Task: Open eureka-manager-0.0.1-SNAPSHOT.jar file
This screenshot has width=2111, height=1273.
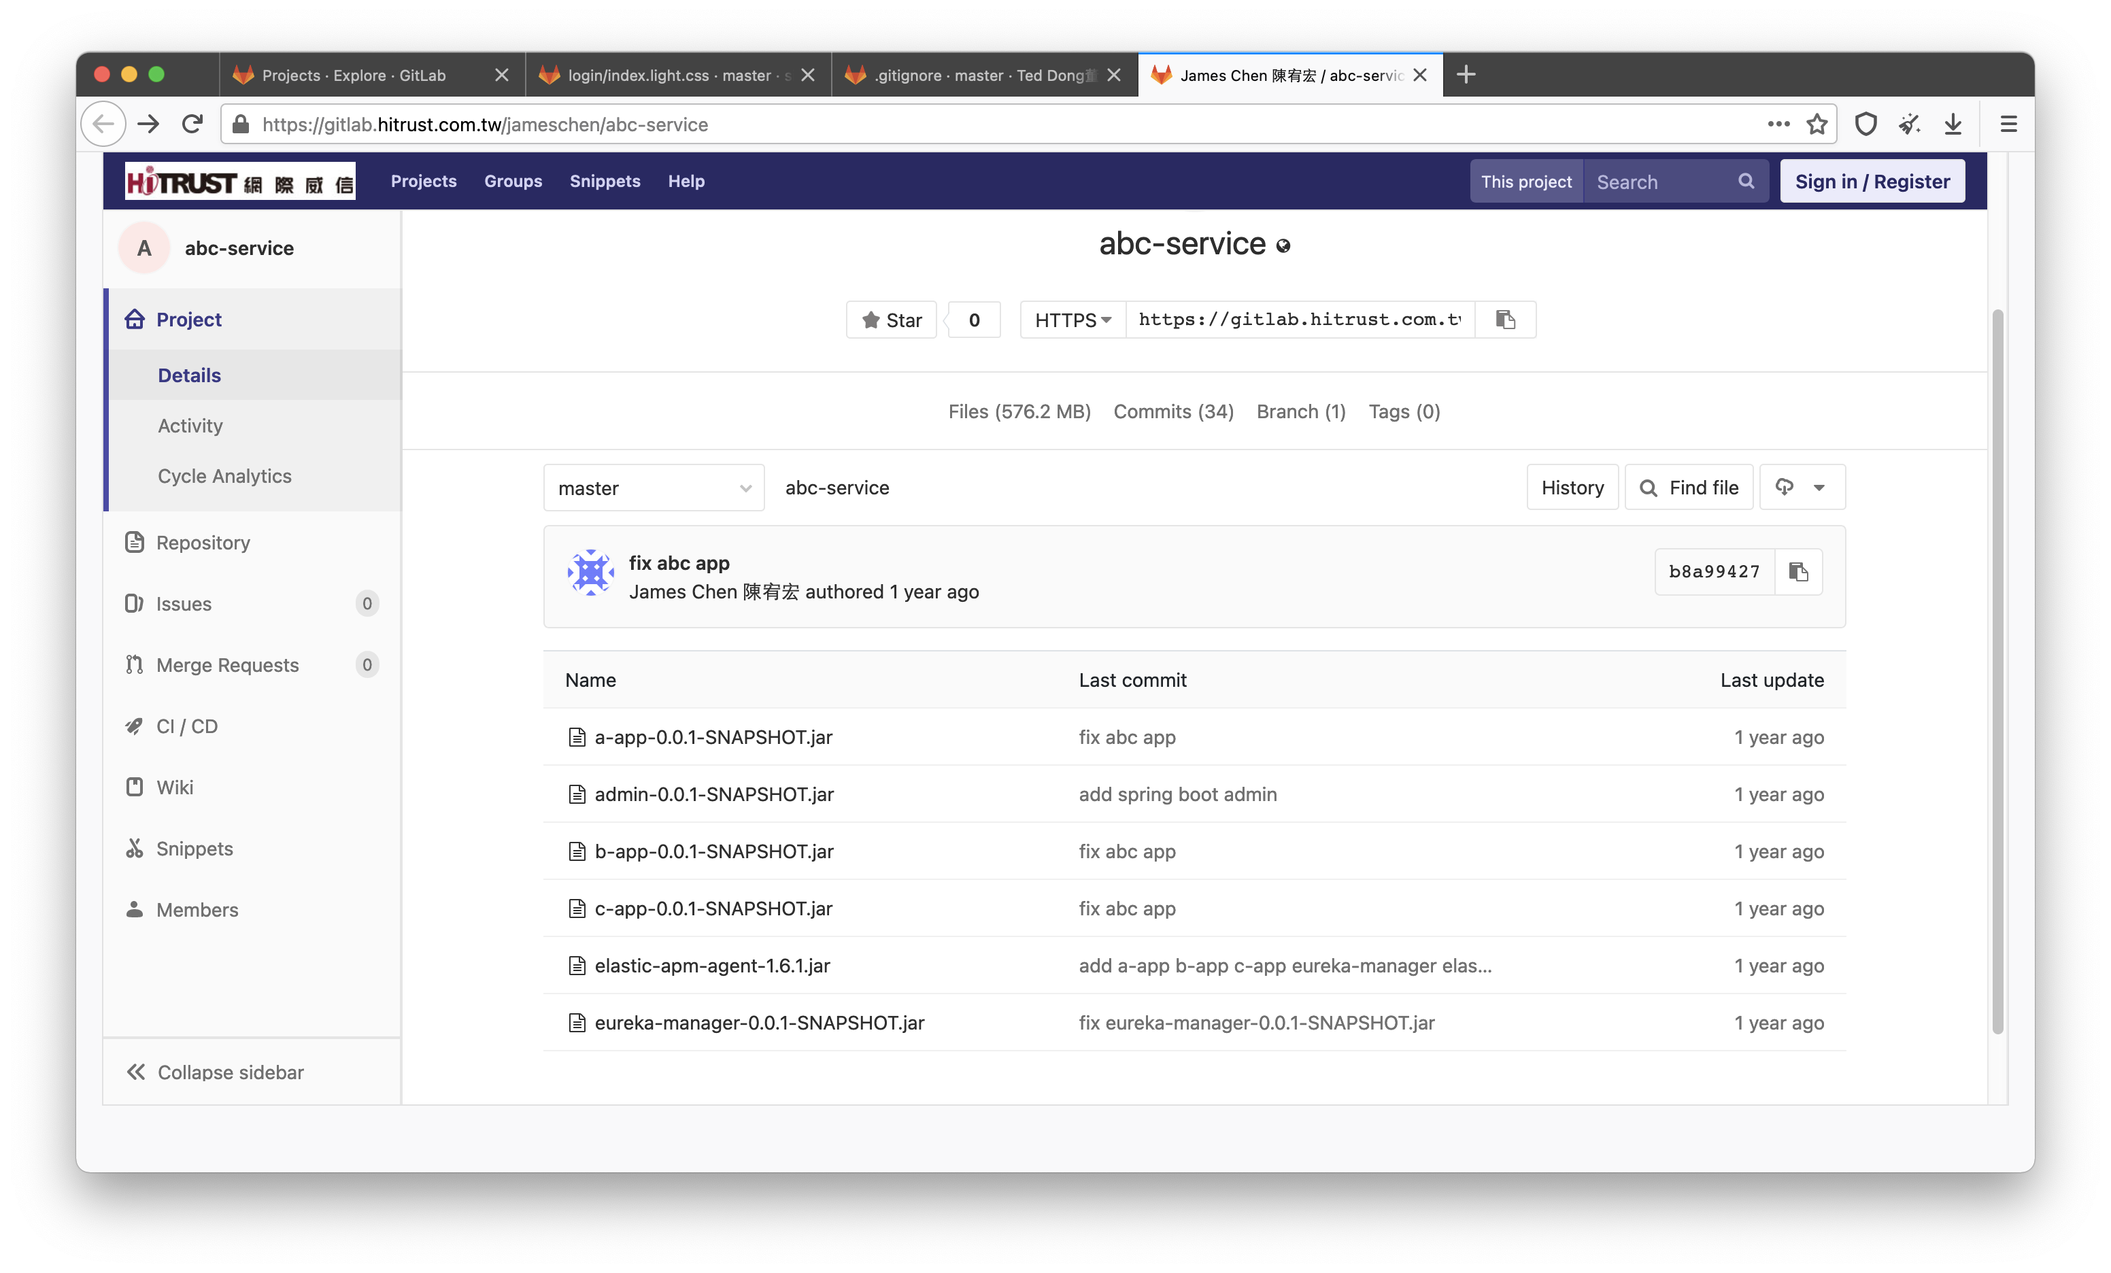Action: tap(759, 1023)
